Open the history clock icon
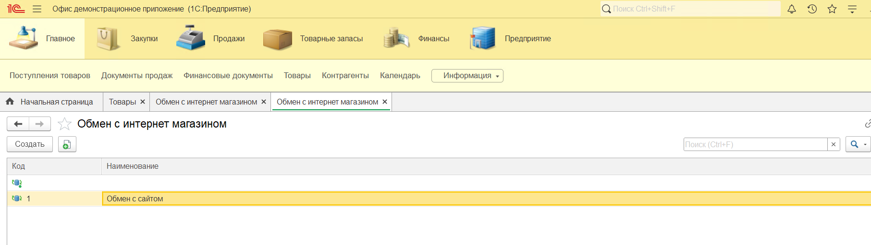 click(812, 9)
